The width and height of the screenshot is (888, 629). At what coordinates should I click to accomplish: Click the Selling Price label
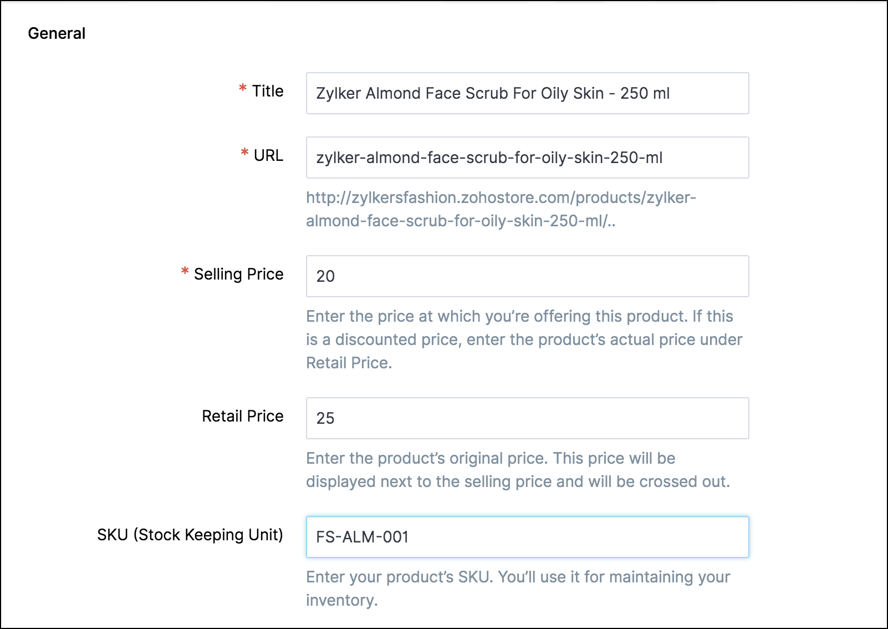click(238, 274)
